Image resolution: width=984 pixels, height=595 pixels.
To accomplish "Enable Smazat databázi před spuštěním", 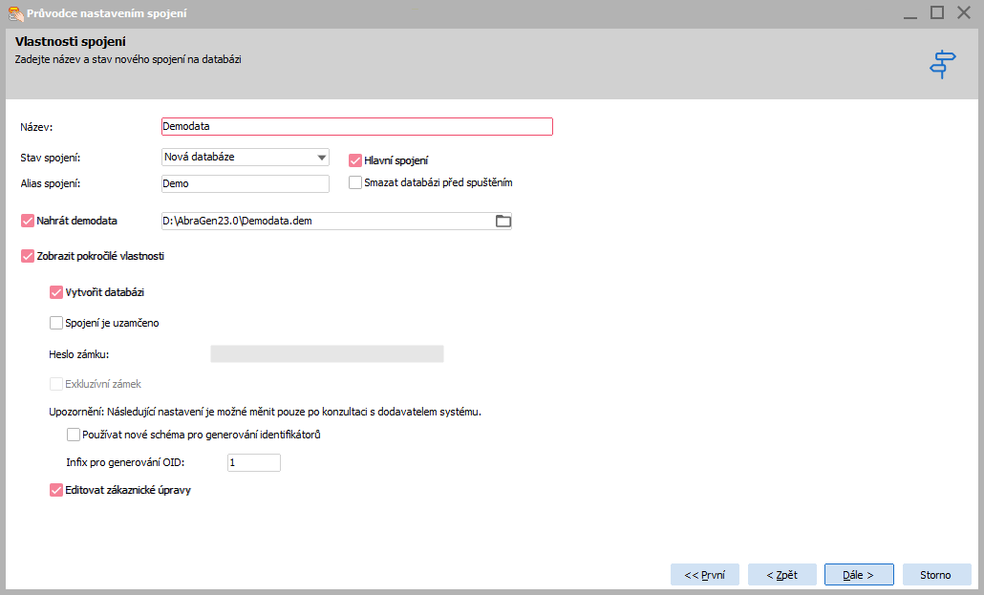I will [x=355, y=182].
